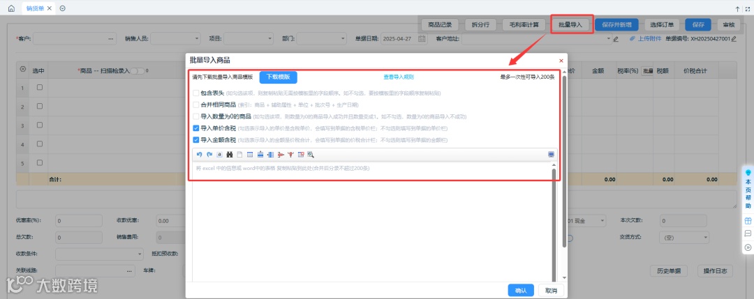Open the 交货方式 dropdown showing (空)
The height and width of the screenshot is (299, 754).
683,237
